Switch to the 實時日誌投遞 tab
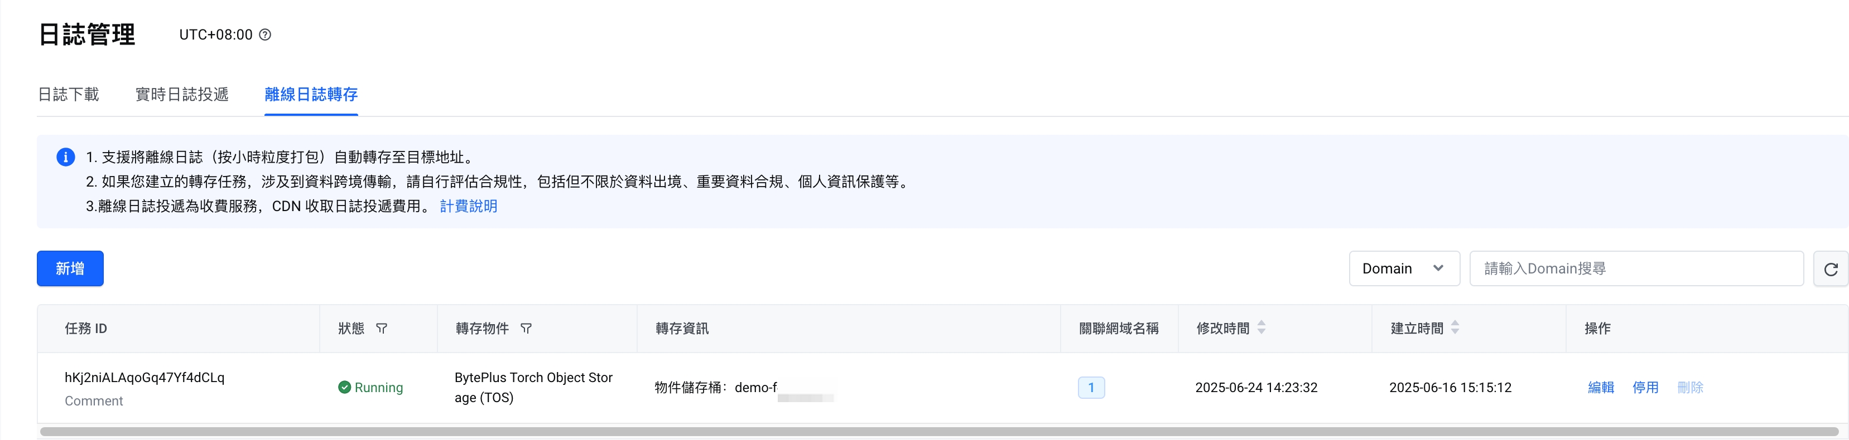This screenshot has width=1849, height=440. pos(181,95)
